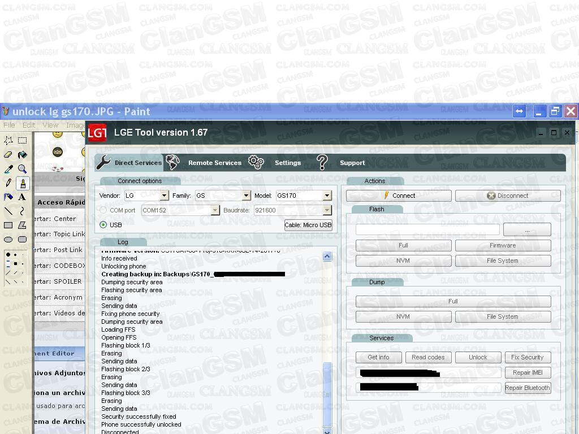This screenshot has width=579, height=434.
Task: Click the Cable: Micro USB button
Action: [x=308, y=225]
